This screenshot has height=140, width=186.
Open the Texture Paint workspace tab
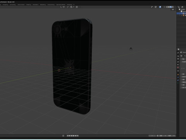click(21, 5)
